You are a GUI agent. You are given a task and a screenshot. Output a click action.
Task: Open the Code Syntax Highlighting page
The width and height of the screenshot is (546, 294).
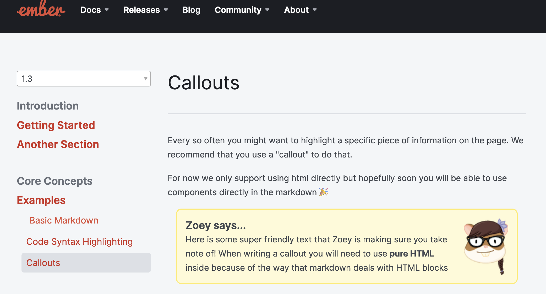click(79, 242)
